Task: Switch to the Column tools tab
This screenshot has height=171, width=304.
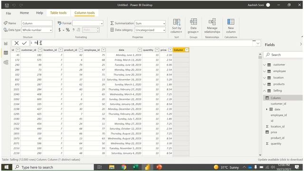Action: point(85,13)
